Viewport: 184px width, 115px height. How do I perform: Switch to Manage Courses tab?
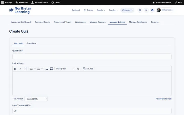point(98,22)
